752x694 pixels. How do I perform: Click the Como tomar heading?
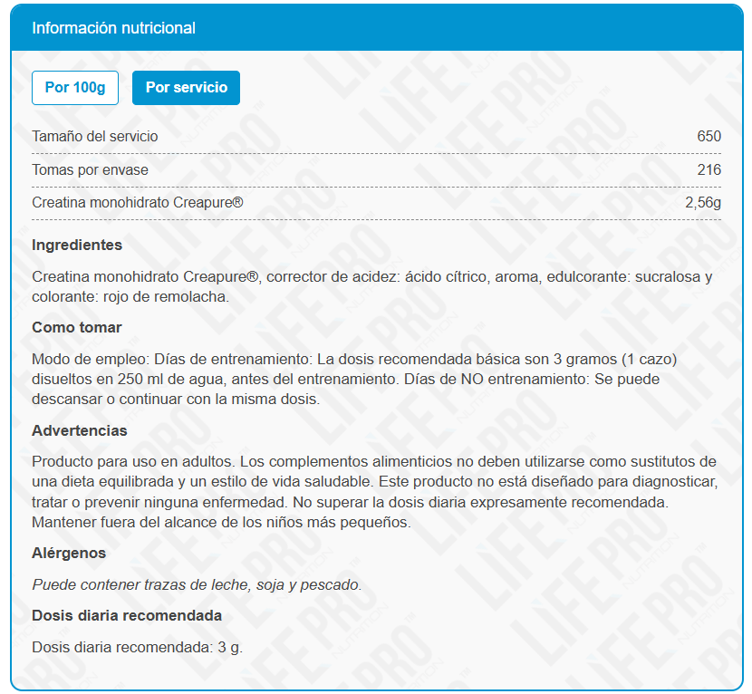(76, 328)
